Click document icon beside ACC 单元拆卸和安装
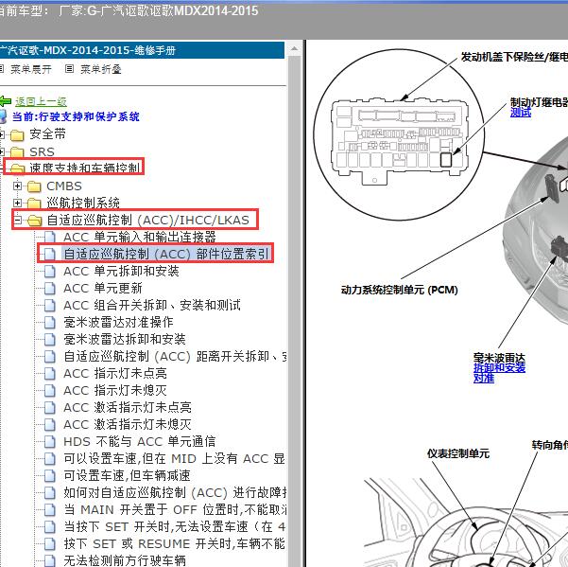Screen dimensions: 568x567 click(x=50, y=271)
